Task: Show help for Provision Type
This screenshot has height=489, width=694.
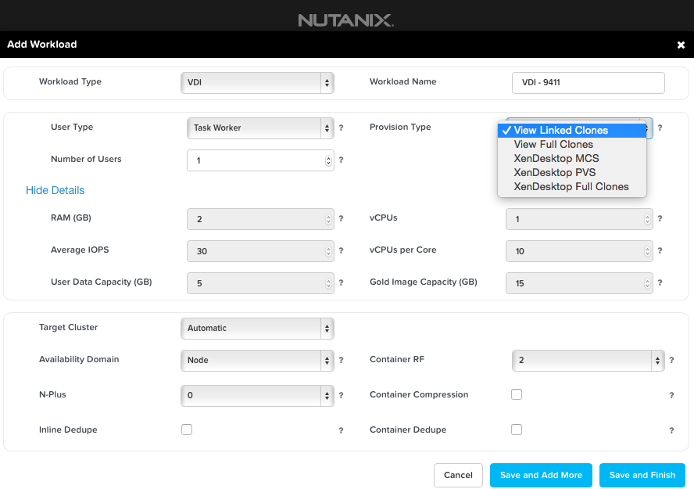Action: coord(660,128)
